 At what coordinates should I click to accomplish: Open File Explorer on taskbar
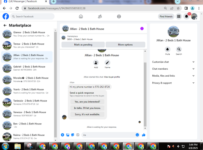[17, 146]
